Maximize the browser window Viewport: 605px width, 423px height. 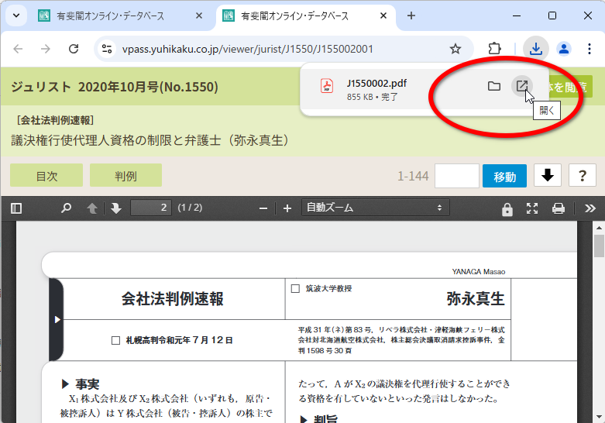(552, 15)
